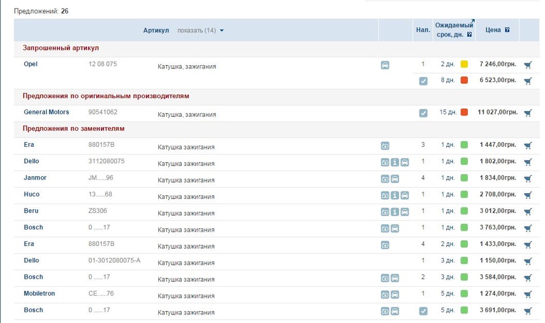Image resolution: width=545 pixels, height=323 pixels.
Task: Add General Motors 90541062 to cart
Action: point(528,113)
